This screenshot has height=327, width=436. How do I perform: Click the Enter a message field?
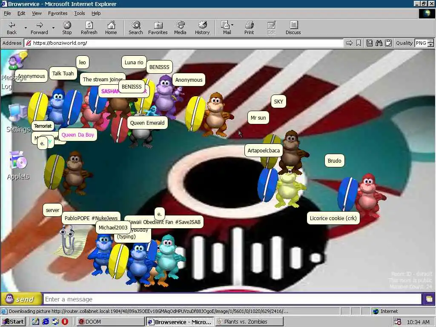[x=232, y=299]
